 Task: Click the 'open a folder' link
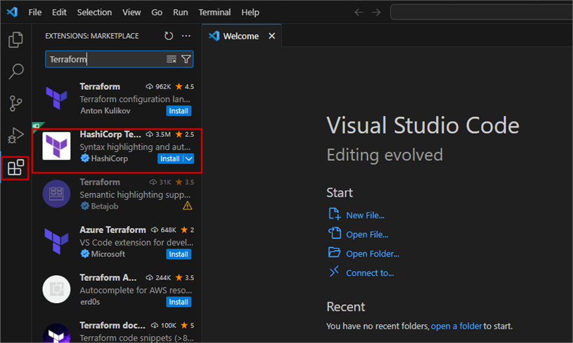click(457, 326)
